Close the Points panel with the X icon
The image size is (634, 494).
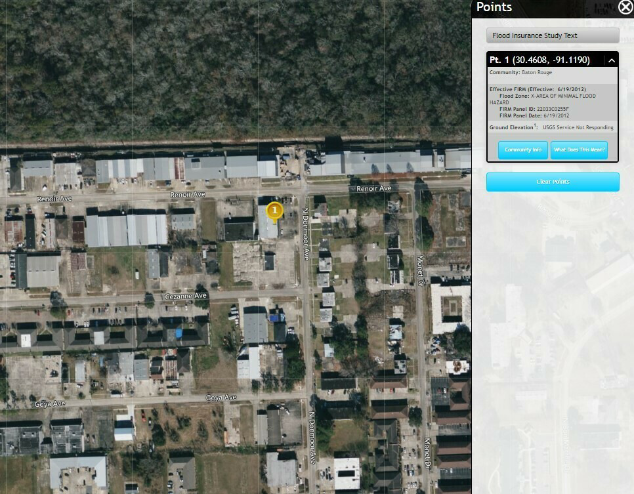click(625, 7)
